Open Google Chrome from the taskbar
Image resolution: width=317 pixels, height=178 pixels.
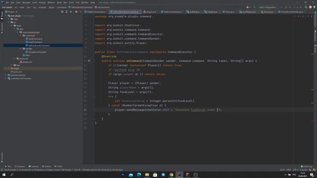171,175
